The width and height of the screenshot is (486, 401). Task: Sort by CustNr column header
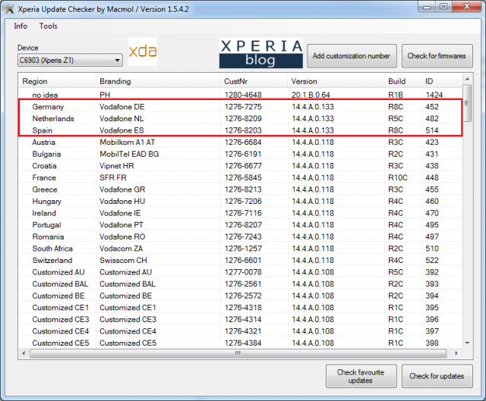[254, 81]
